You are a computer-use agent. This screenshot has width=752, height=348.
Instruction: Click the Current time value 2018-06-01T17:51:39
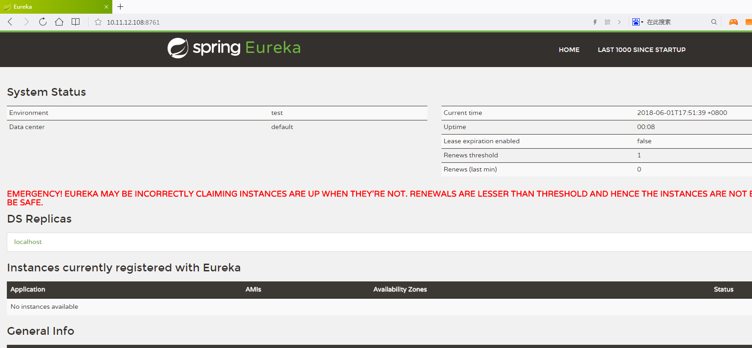[682, 113]
